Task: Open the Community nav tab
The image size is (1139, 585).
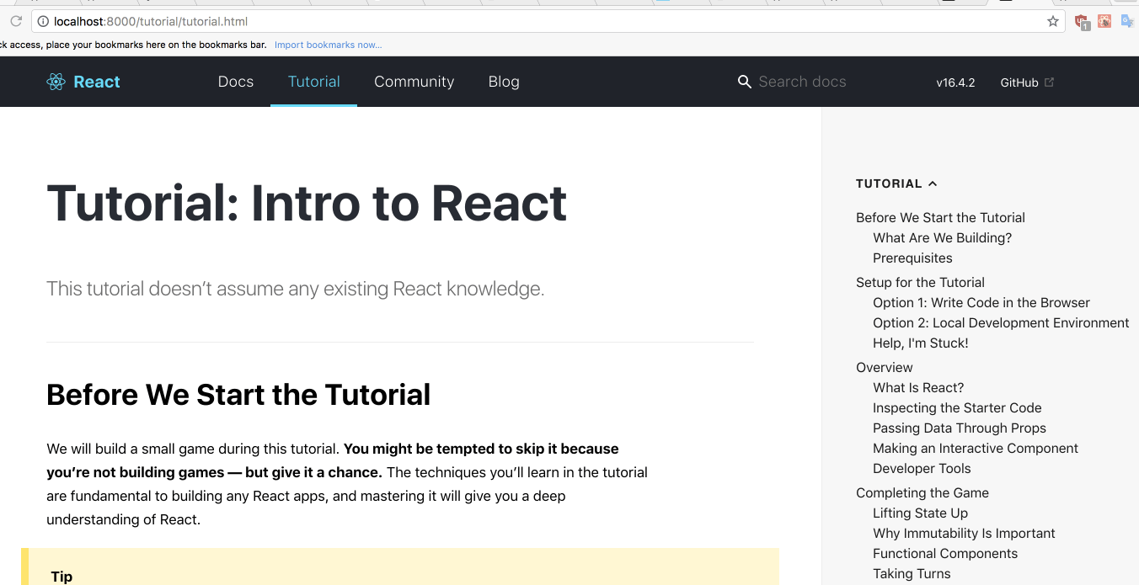Action: 414,82
